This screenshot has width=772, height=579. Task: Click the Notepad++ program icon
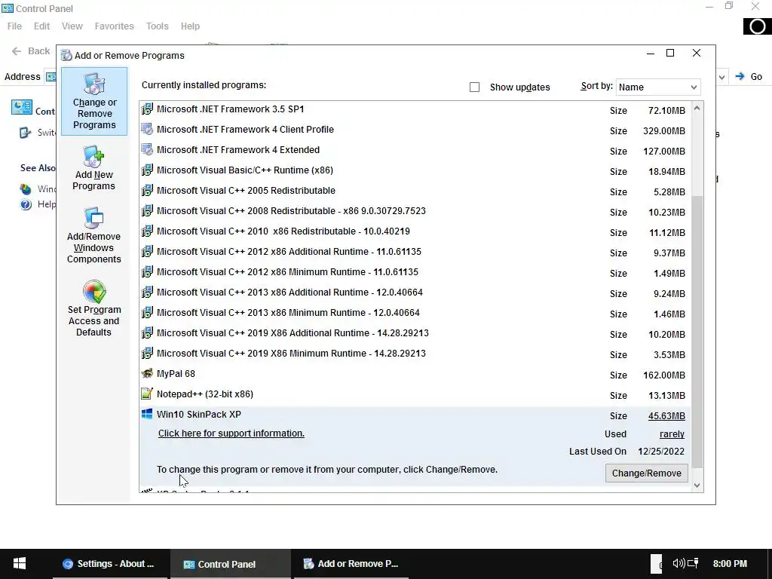click(x=147, y=394)
